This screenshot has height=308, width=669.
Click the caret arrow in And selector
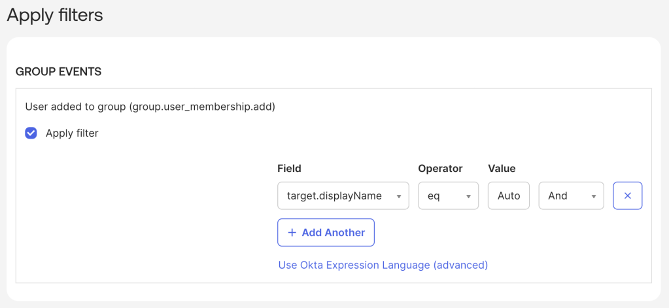coord(593,196)
